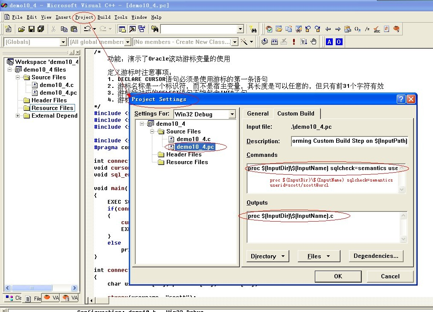Image resolution: width=433 pixels, height=312 pixels.
Task: Expand External Dependencies folder in workspace
Action: point(17,116)
